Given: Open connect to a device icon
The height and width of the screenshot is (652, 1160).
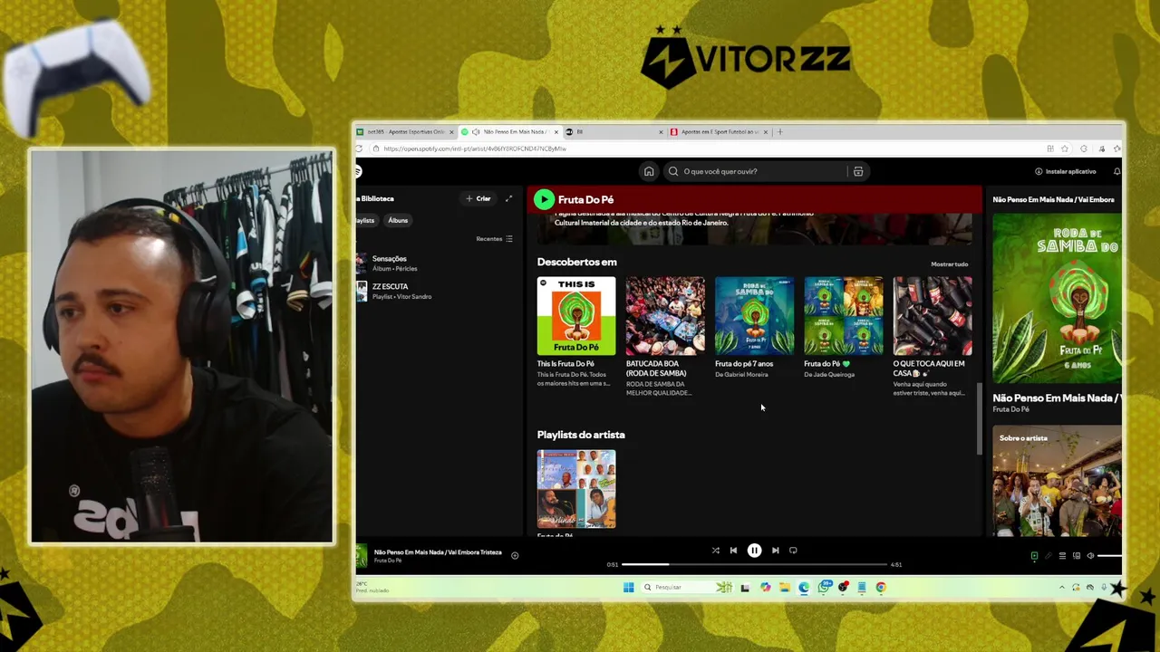Looking at the screenshot, I should 1077,556.
